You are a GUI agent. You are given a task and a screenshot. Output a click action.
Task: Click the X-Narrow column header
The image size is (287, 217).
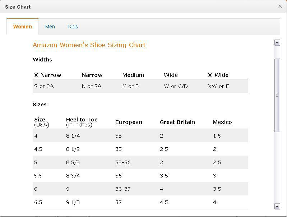[x=48, y=75]
